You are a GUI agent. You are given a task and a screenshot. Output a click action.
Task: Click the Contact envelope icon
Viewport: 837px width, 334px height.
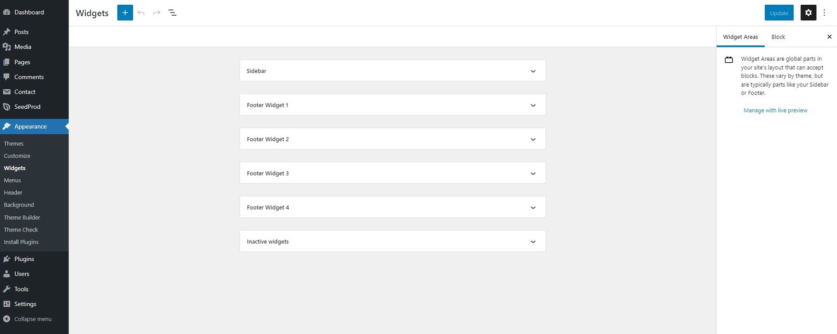click(x=7, y=91)
